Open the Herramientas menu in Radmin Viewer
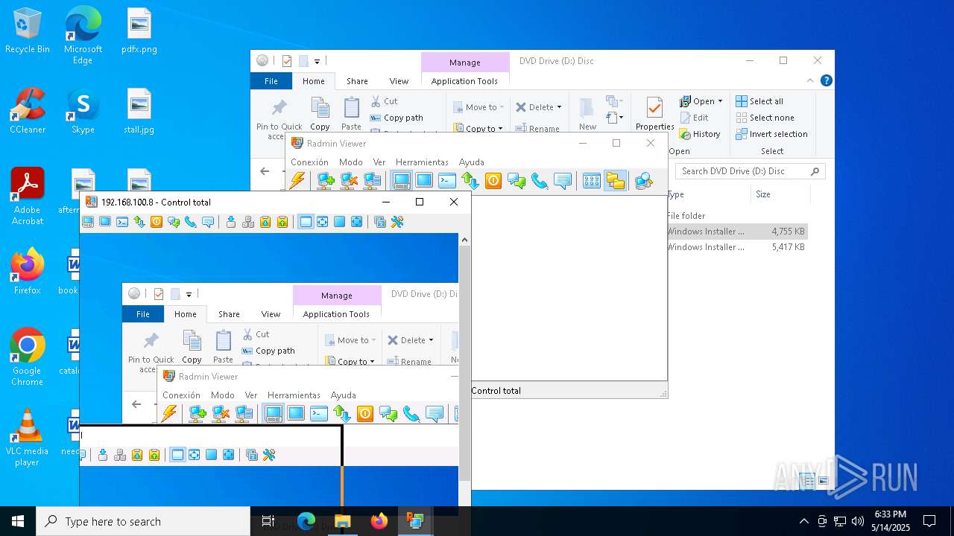The height and width of the screenshot is (536, 954). pos(422,162)
